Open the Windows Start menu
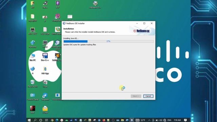 click(29, 120)
